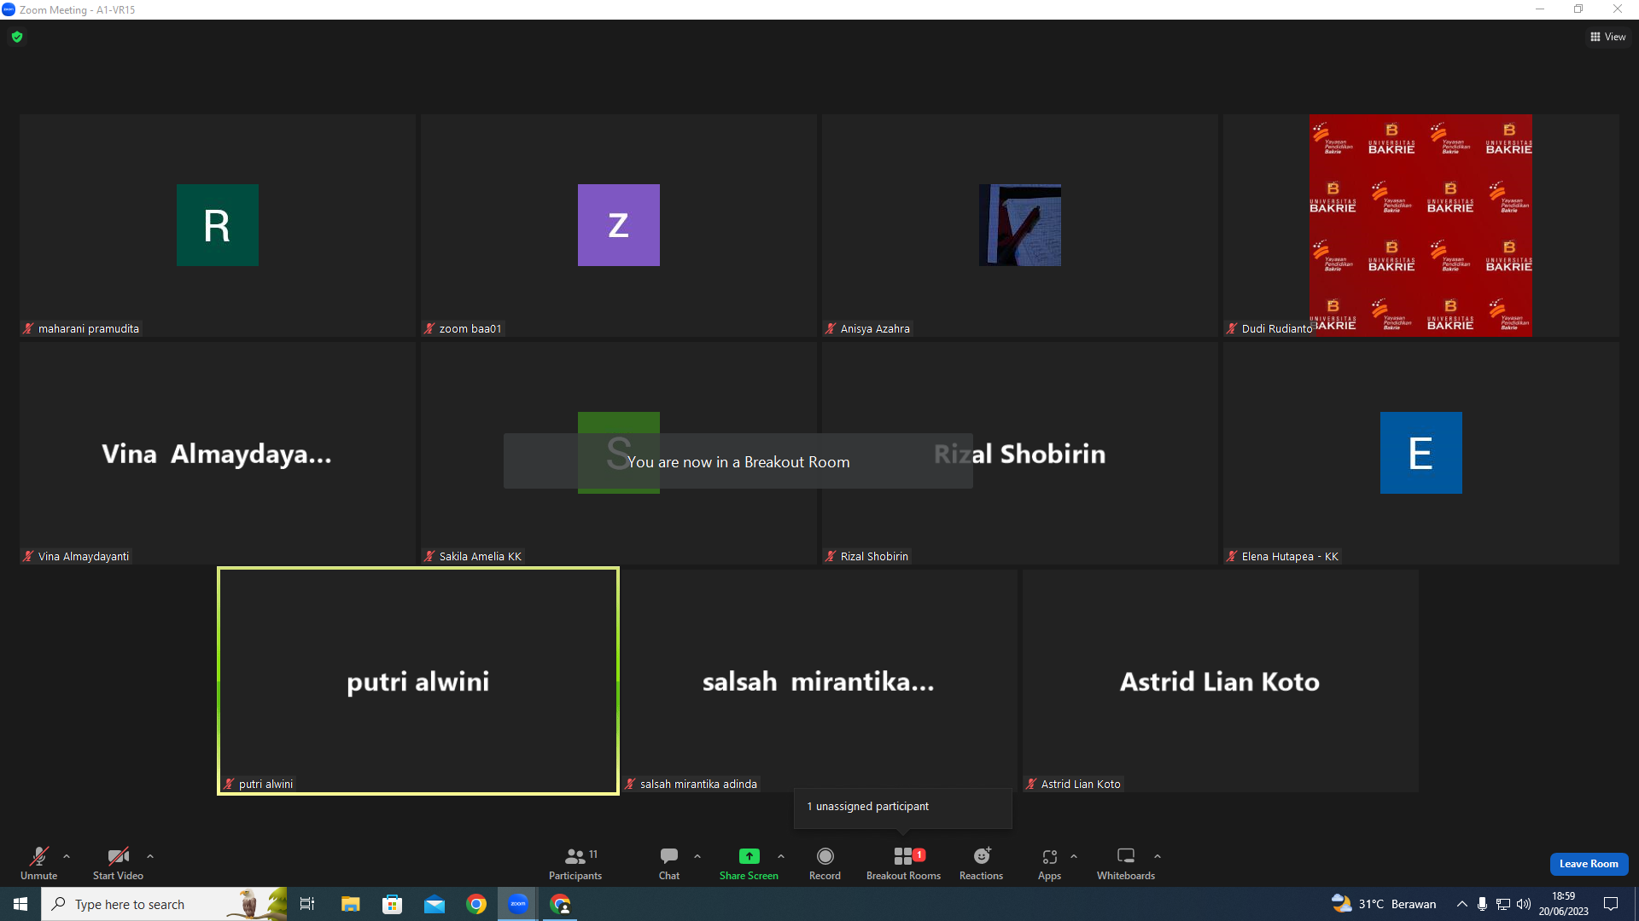Image resolution: width=1639 pixels, height=921 pixels.
Task: Open the Reactions menu
Action: click(981, 863)
